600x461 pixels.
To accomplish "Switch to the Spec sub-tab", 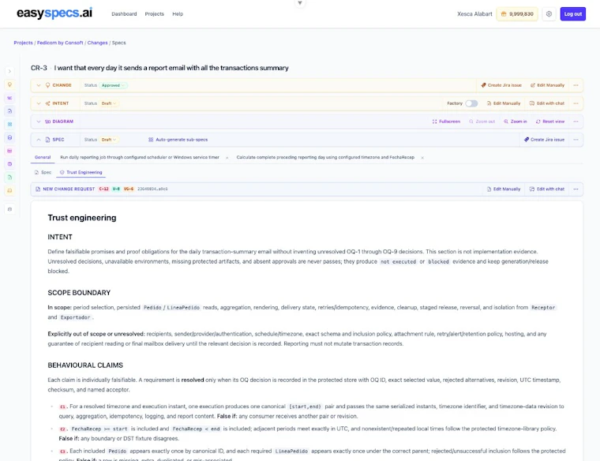I will point(43,172).
